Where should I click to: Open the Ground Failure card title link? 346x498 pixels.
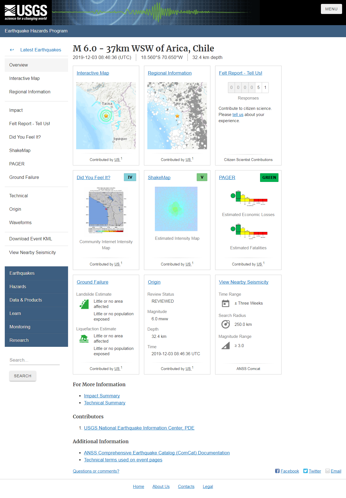click(93, 282)
